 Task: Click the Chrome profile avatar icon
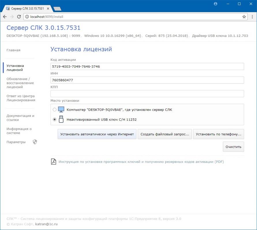coord(215,4)
